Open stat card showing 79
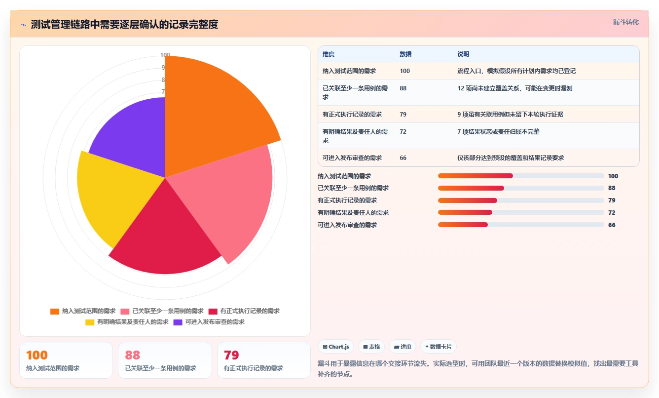The image size is (659, 398). pyautogui.click(x=264, y=360)
